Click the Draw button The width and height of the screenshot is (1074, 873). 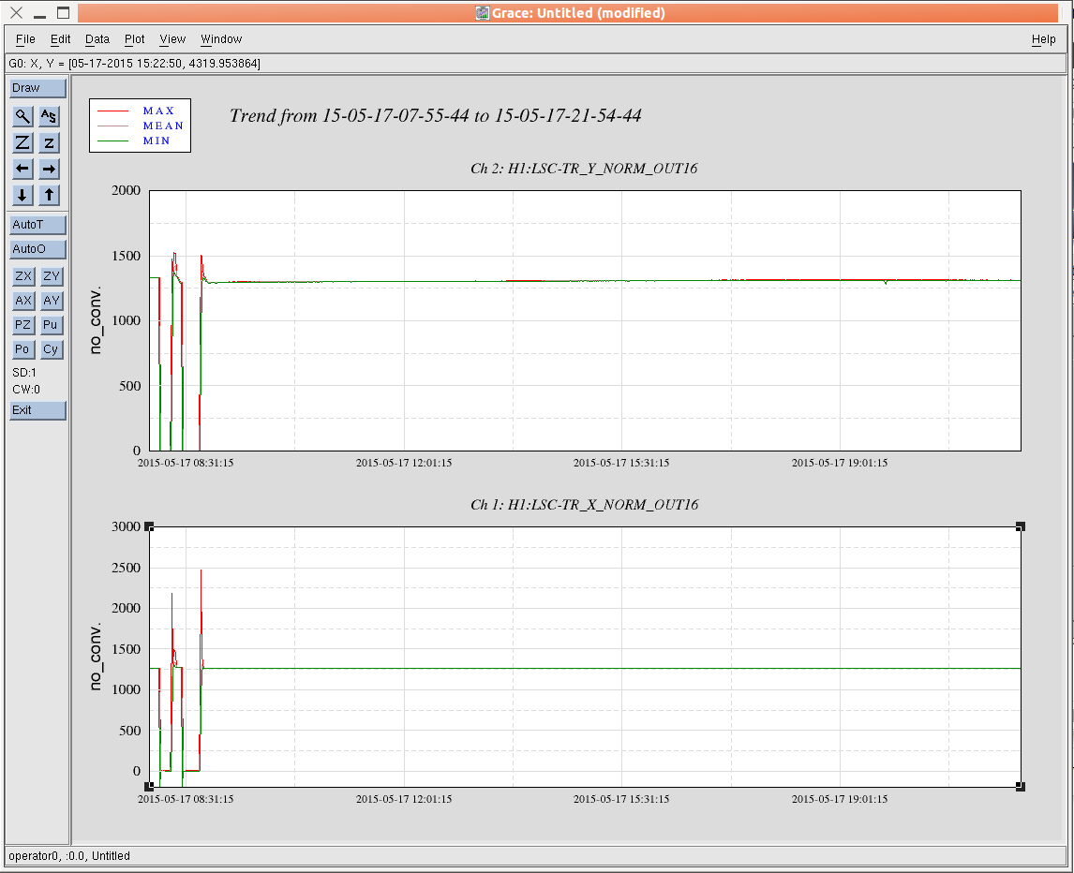tap(37, 88)
